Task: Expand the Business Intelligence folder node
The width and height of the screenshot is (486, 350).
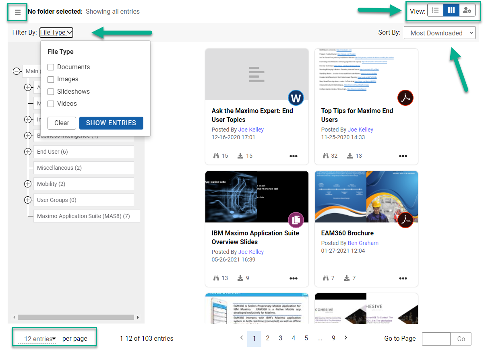Action: tap(28, 136)
